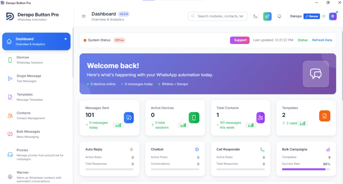
Task: Open the user menu via the D avatar
Action: point(333,16)
